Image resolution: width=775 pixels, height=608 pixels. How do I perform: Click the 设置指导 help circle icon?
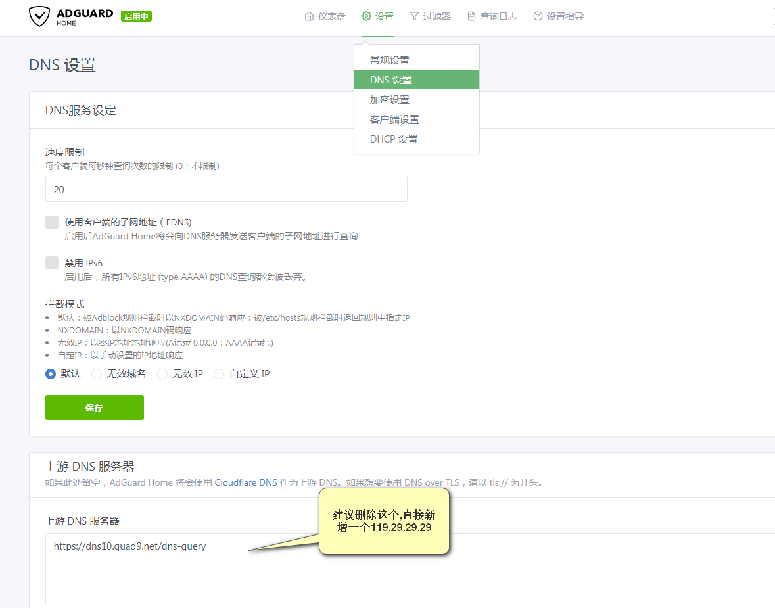coord(538,16)
